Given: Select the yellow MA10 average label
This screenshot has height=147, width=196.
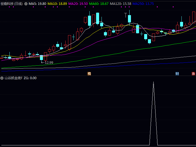Looking at the screenshot, I should [57, 4].
